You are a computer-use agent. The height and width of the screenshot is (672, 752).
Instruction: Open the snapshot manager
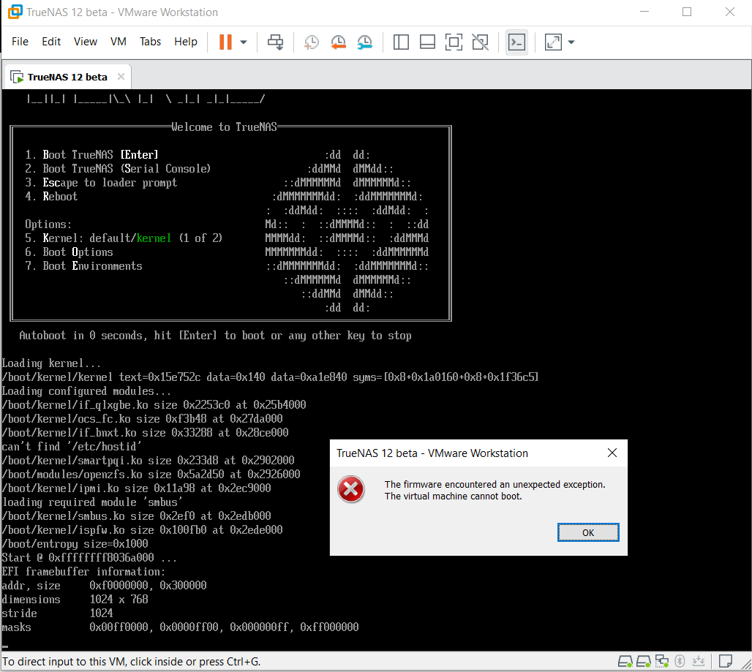pyautogui.click(x=364, y=42)
